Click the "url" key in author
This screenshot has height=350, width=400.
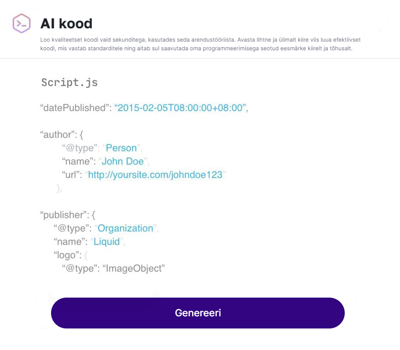point(72,175)
